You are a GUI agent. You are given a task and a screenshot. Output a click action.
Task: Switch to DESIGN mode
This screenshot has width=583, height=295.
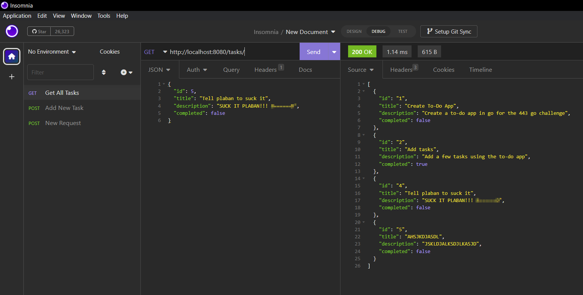[354, 32]
